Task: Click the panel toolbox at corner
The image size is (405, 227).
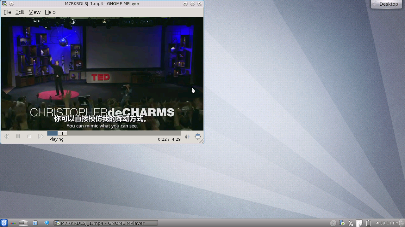Action: tap(402, 223)
